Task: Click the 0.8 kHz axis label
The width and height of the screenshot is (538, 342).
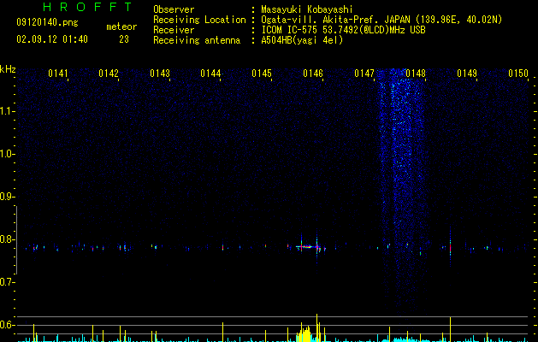Action: coord(6,239)
